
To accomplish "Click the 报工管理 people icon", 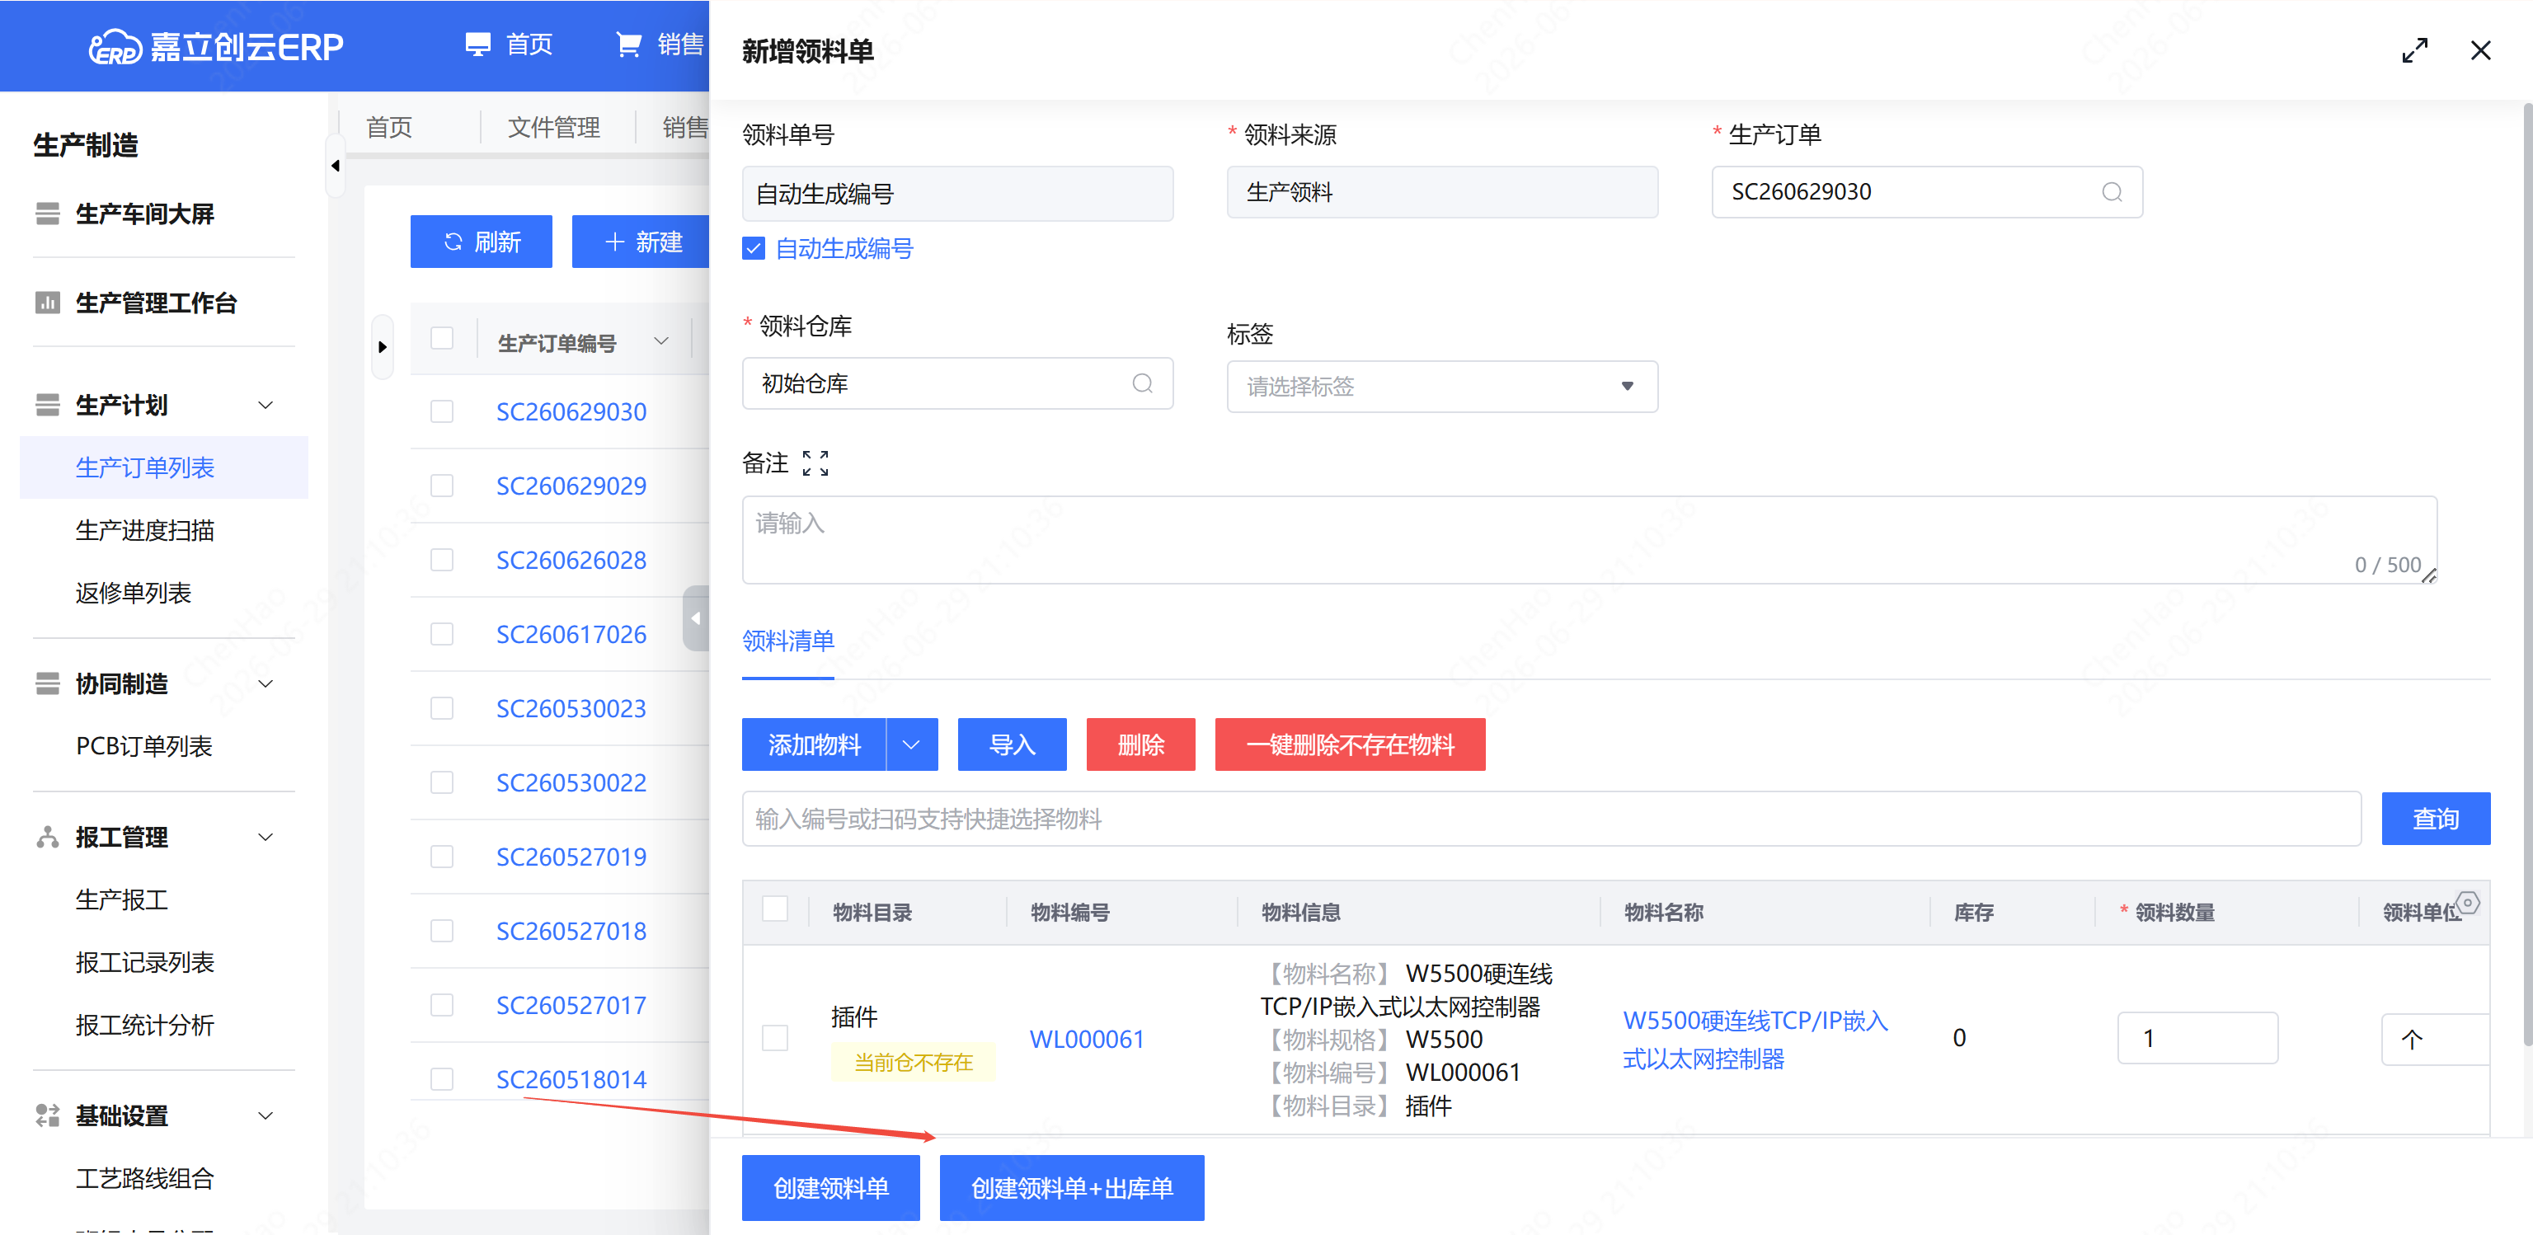I will coord(47,837).
